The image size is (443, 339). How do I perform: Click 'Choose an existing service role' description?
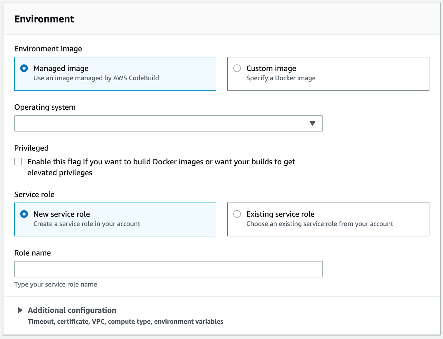319,224
